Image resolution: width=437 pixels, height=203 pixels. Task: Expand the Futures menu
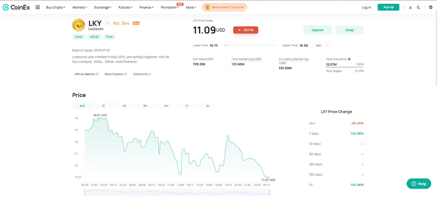point(125,7)
